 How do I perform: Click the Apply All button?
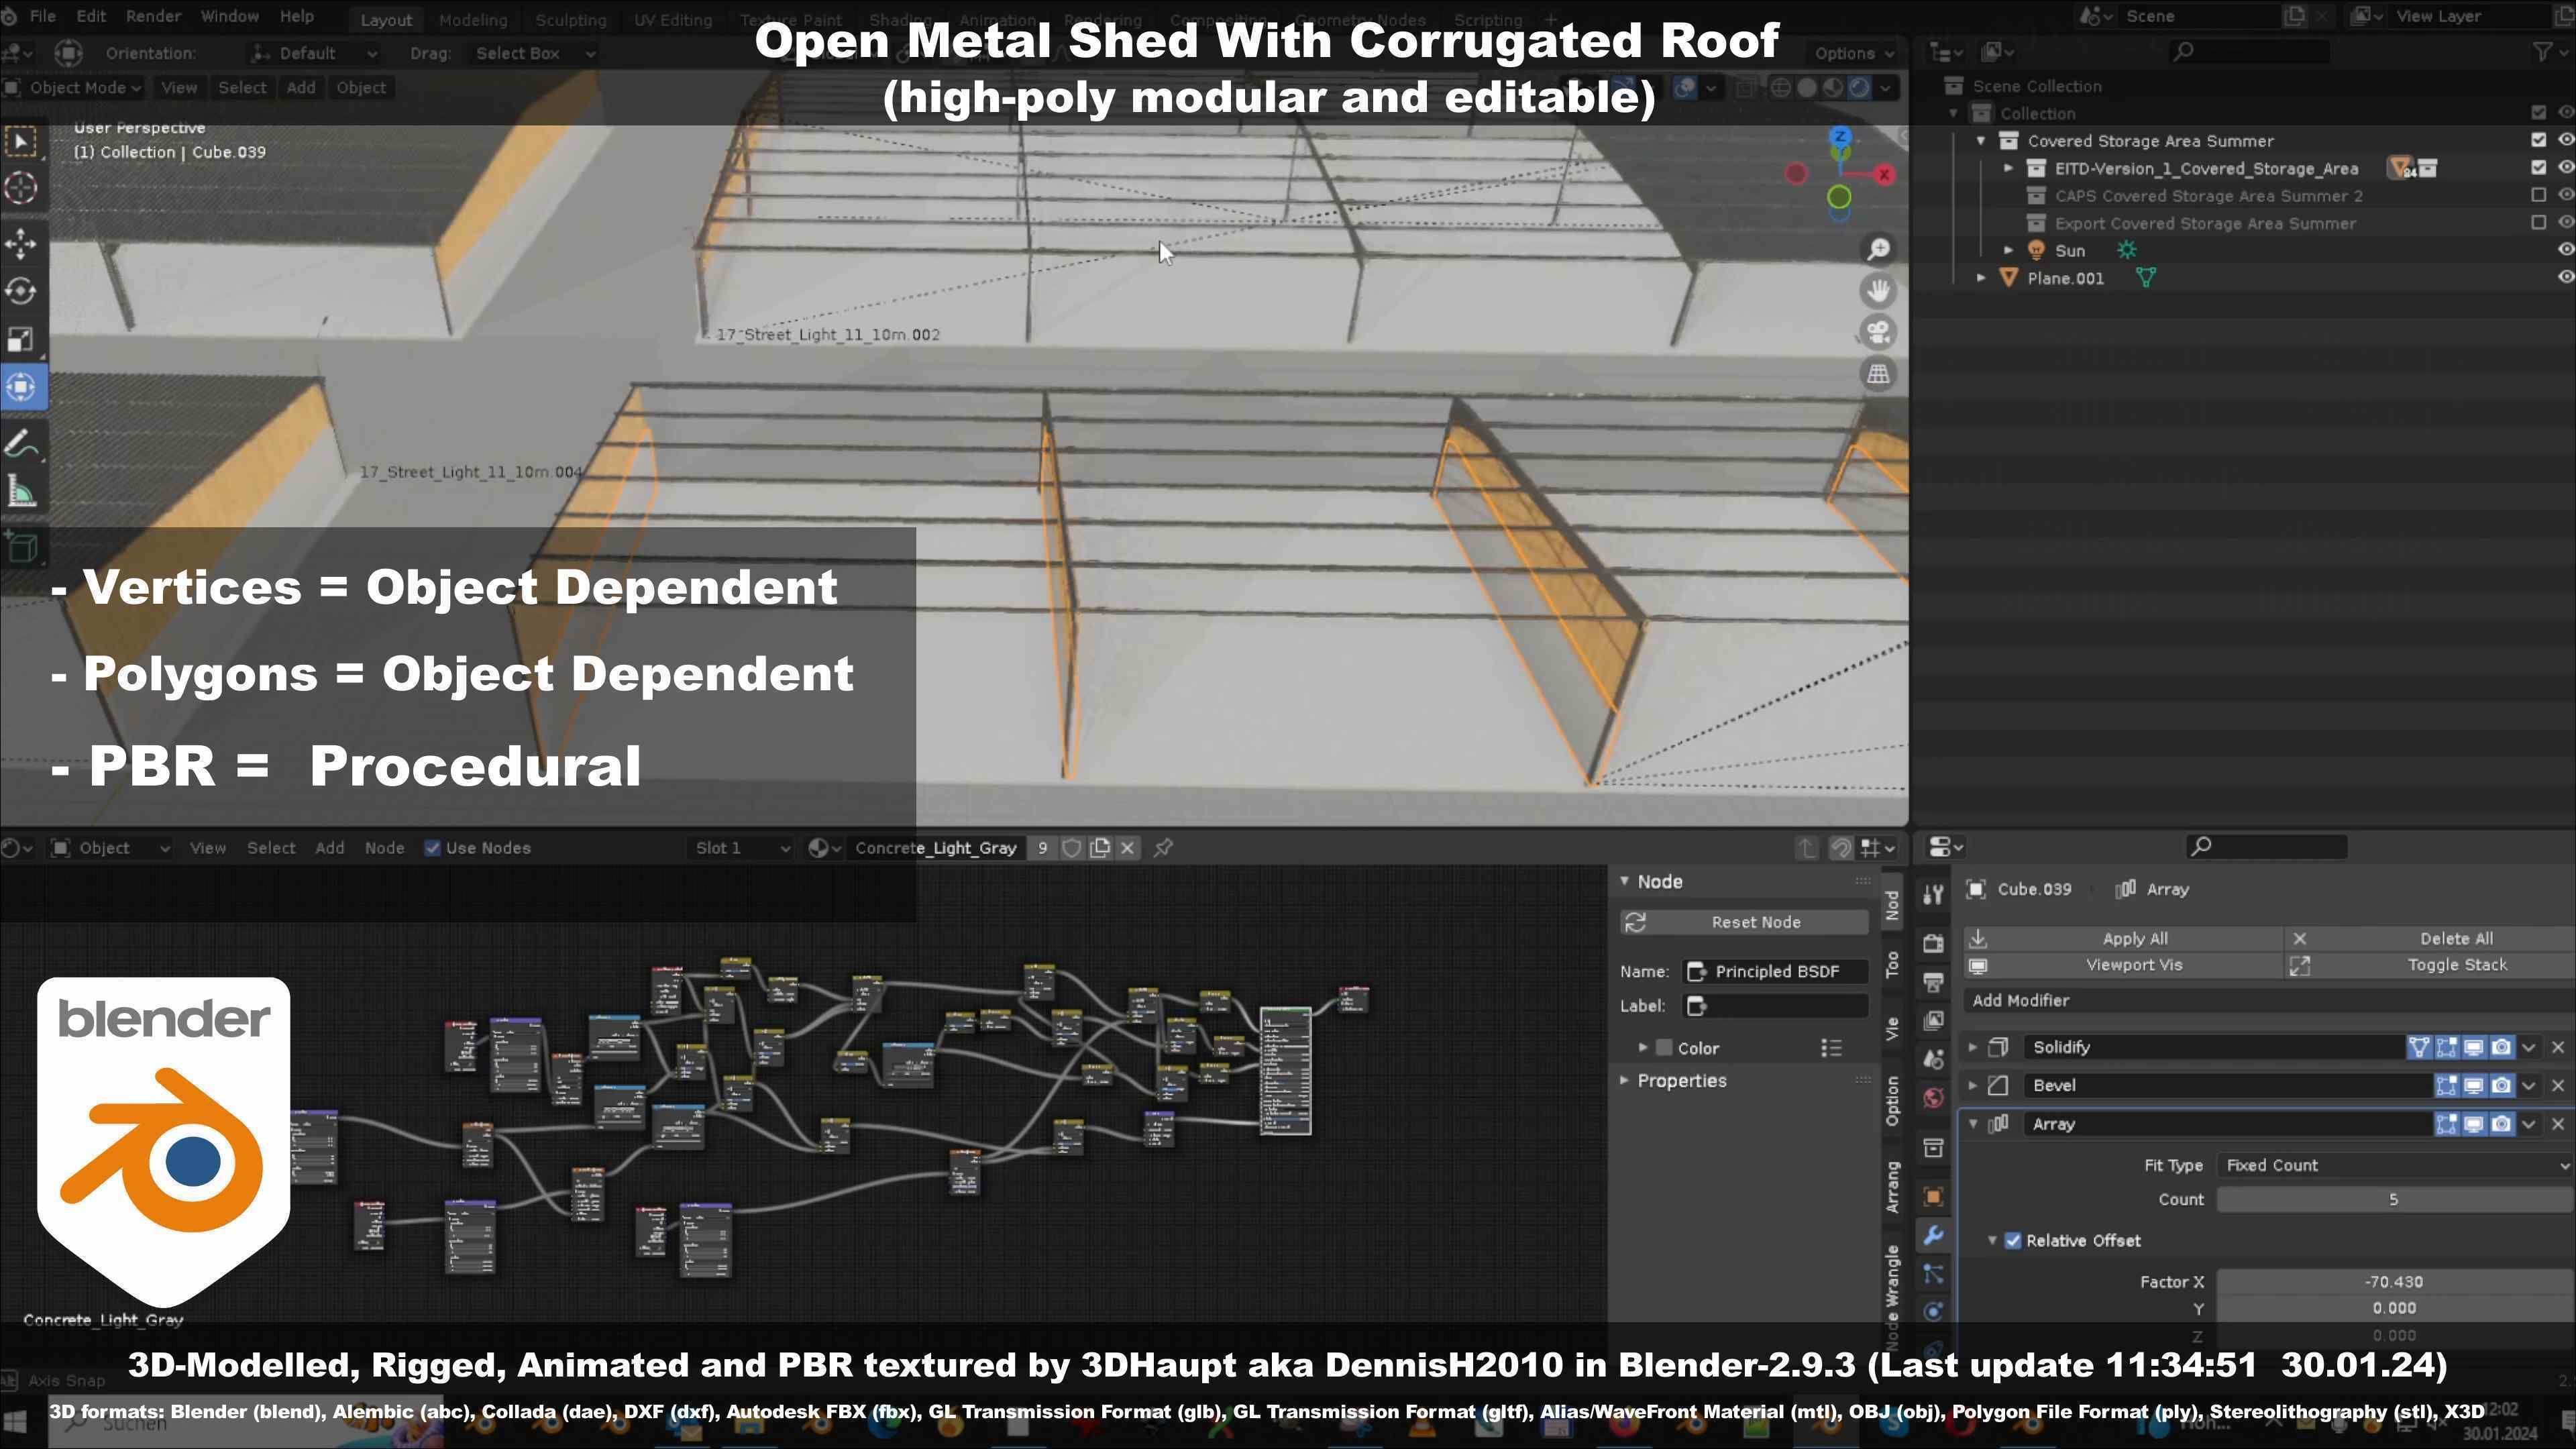pyautogui.click(x=2124, y=938)
